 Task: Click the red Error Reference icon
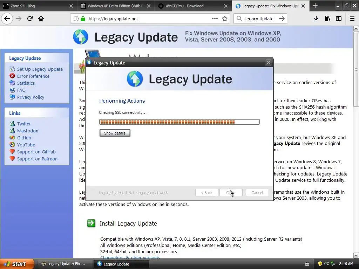12,76
